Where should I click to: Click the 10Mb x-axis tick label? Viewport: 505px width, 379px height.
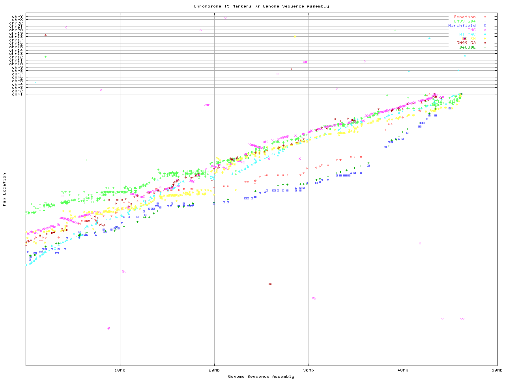point(120,370)
